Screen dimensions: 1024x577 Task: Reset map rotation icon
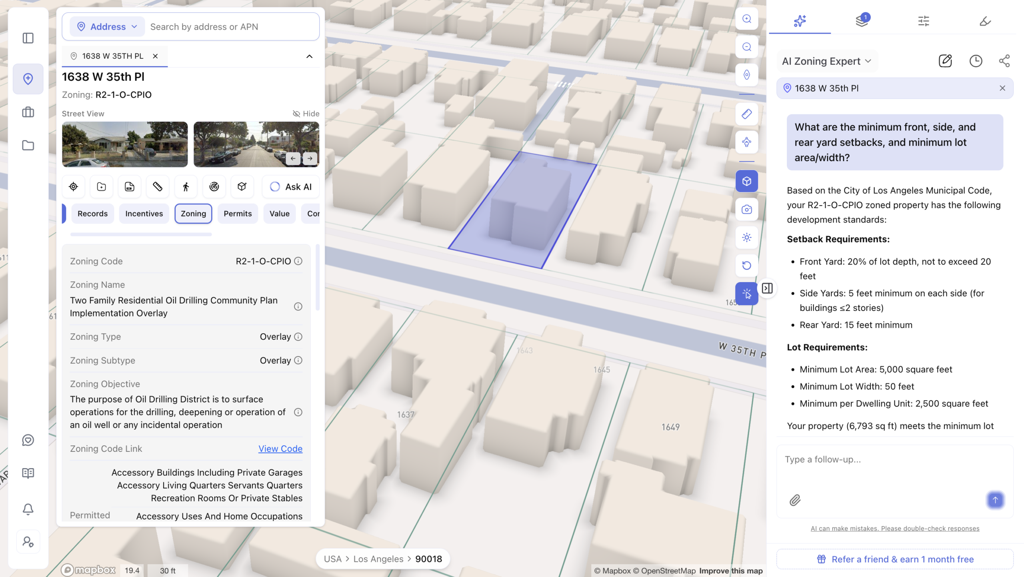[x=747, y=265]
